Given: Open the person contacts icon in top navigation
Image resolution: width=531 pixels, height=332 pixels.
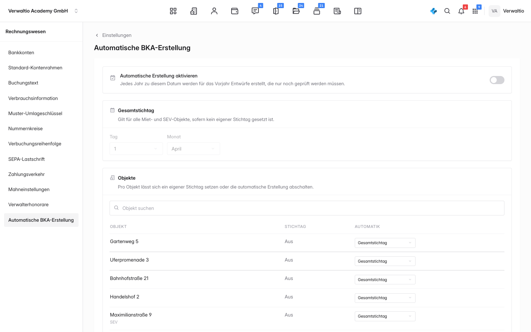Looking at the screenshot, I should [x=214, y=11].
